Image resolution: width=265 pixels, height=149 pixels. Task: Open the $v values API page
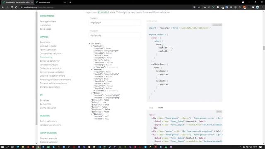44,100
